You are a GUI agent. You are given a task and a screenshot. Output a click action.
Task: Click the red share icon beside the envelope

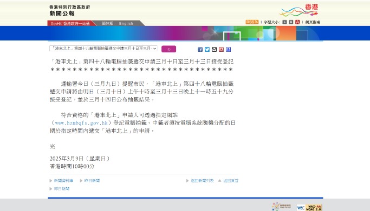pyautogui.click(x=221, y=49)
